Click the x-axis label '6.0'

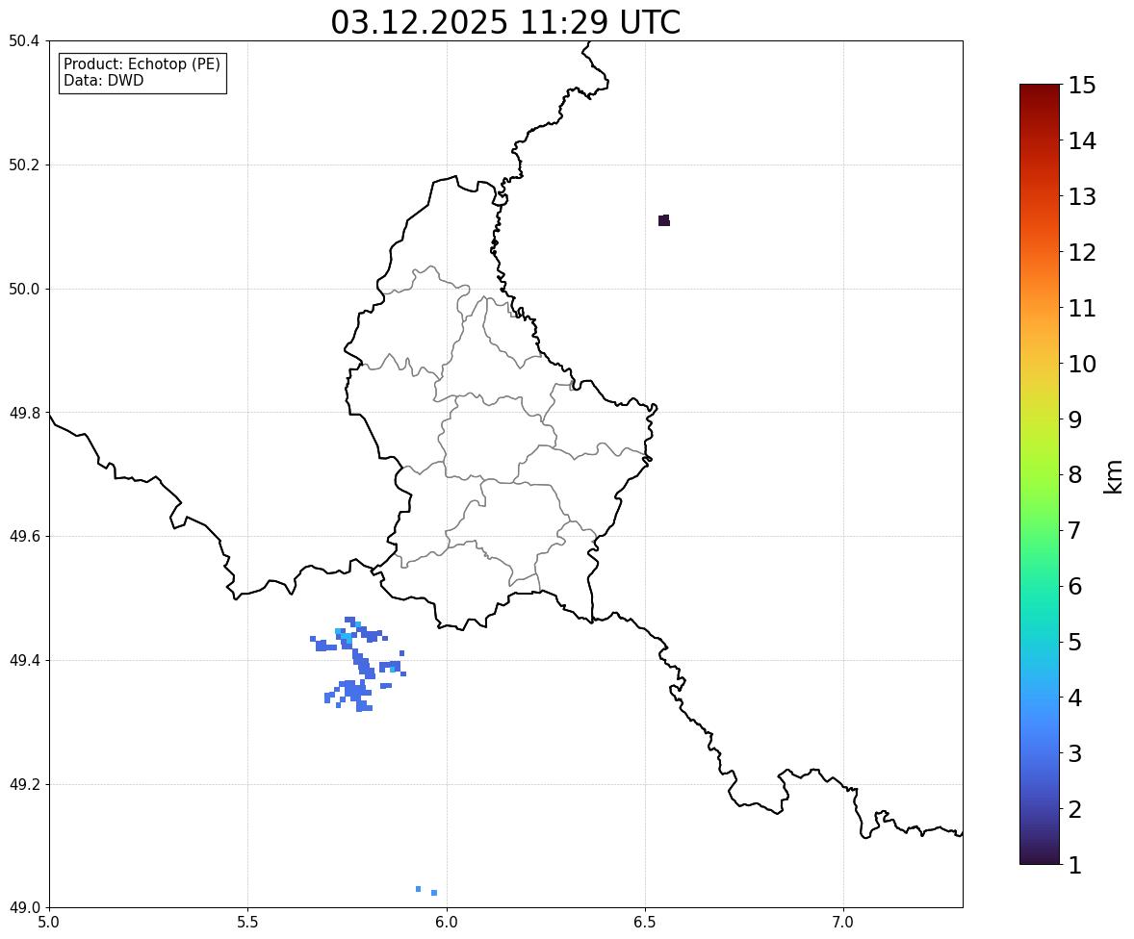tap(447, 923)
